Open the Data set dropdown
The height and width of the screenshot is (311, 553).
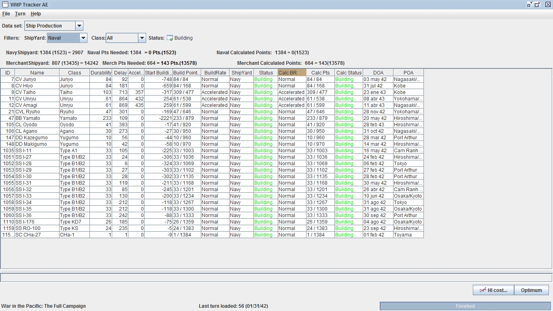(79, 26)
